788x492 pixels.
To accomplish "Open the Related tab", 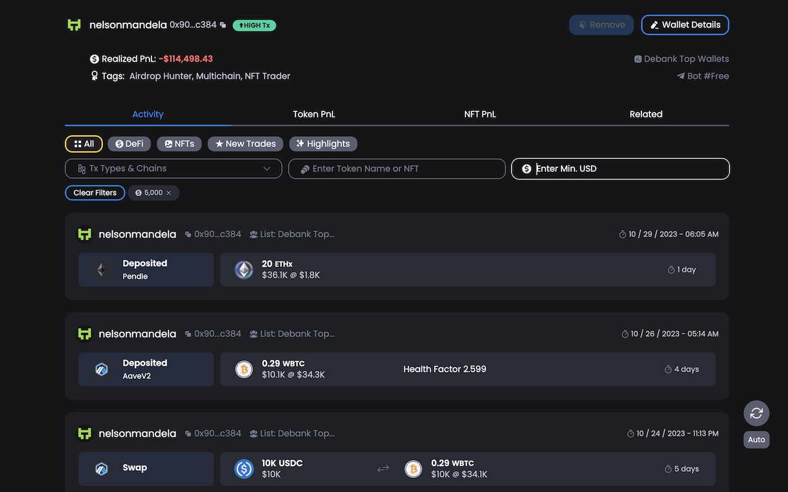I will 646,114.
